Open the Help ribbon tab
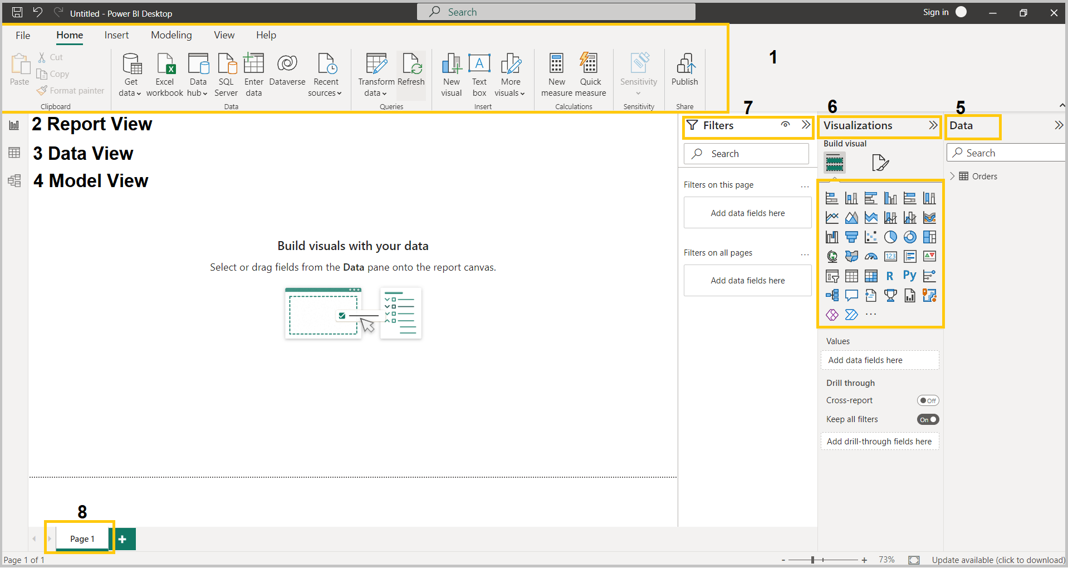 point(266,35)
